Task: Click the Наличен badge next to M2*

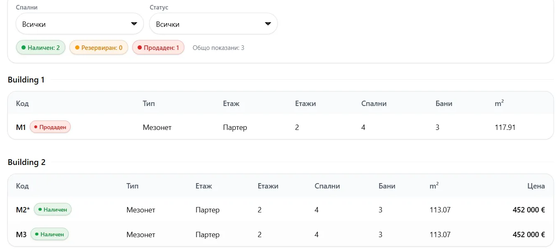Action: (x=52, y=210)
